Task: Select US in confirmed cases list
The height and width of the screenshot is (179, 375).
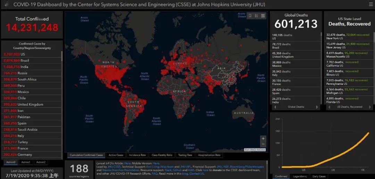Action: (23, 54)
